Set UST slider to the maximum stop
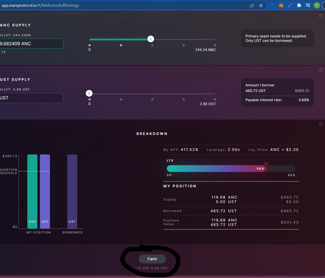 (215, 99)
